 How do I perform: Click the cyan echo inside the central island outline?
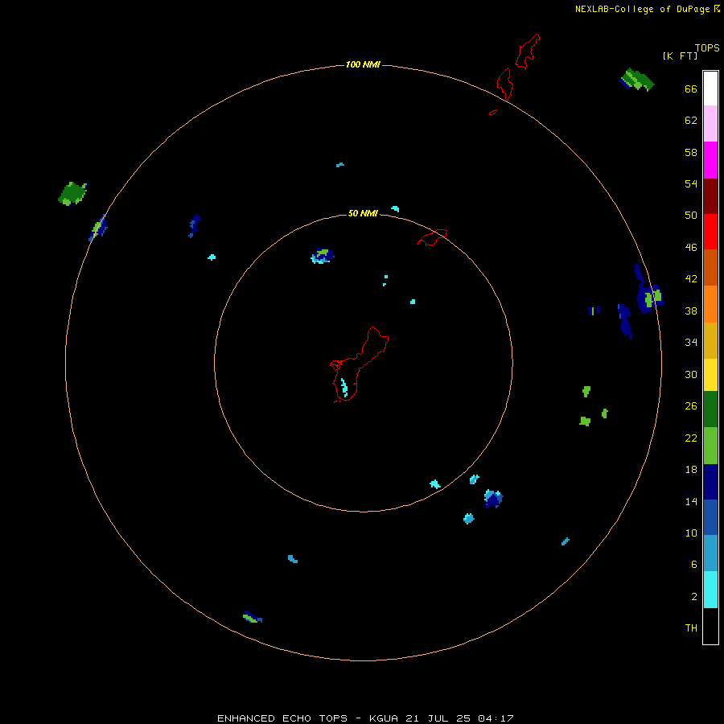point(344,388)
